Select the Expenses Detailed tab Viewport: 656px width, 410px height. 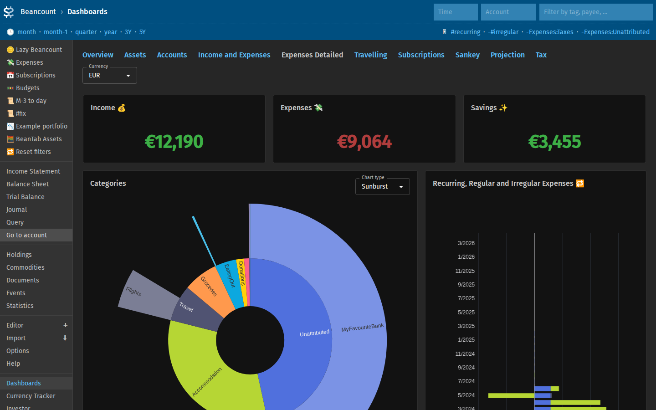(313, 55)
